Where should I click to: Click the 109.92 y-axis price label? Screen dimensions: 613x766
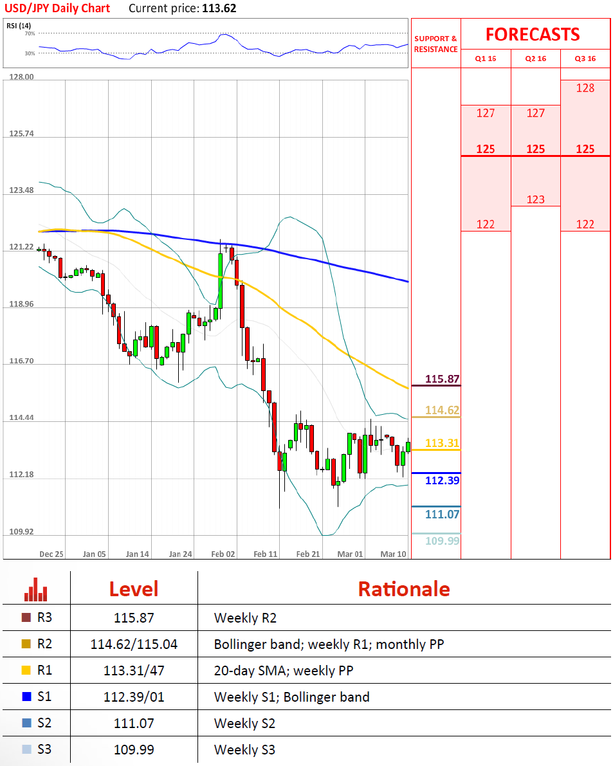coord(21,531)
